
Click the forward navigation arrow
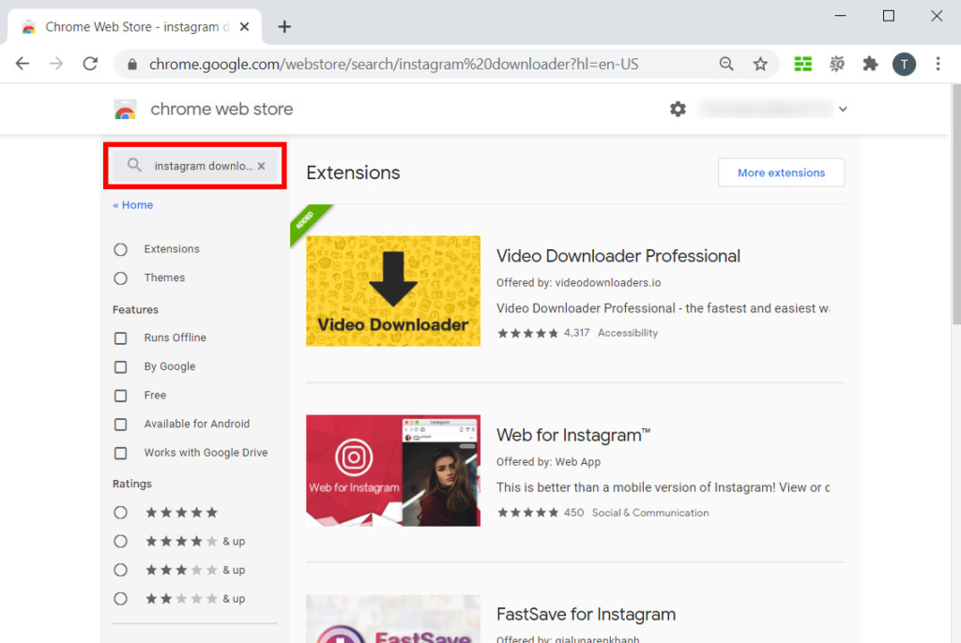pyautogui.click(x=56, y=64)
